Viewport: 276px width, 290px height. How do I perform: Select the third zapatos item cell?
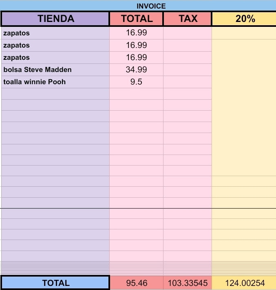point(55,57)
